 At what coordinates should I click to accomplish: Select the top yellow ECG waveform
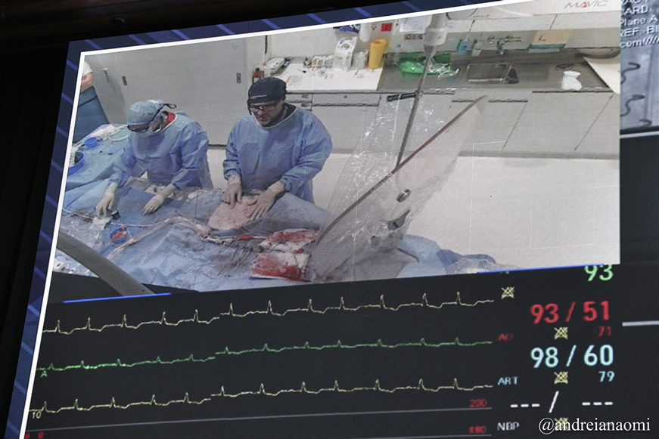click(265, 310)
